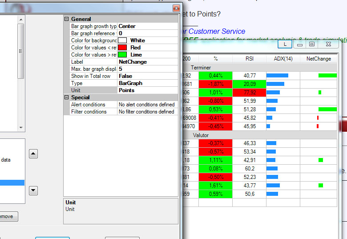The height and width of the screenshot is (239, 347).
Task: Select the Type BarGraph value
Action: click(x=147, y=83)
